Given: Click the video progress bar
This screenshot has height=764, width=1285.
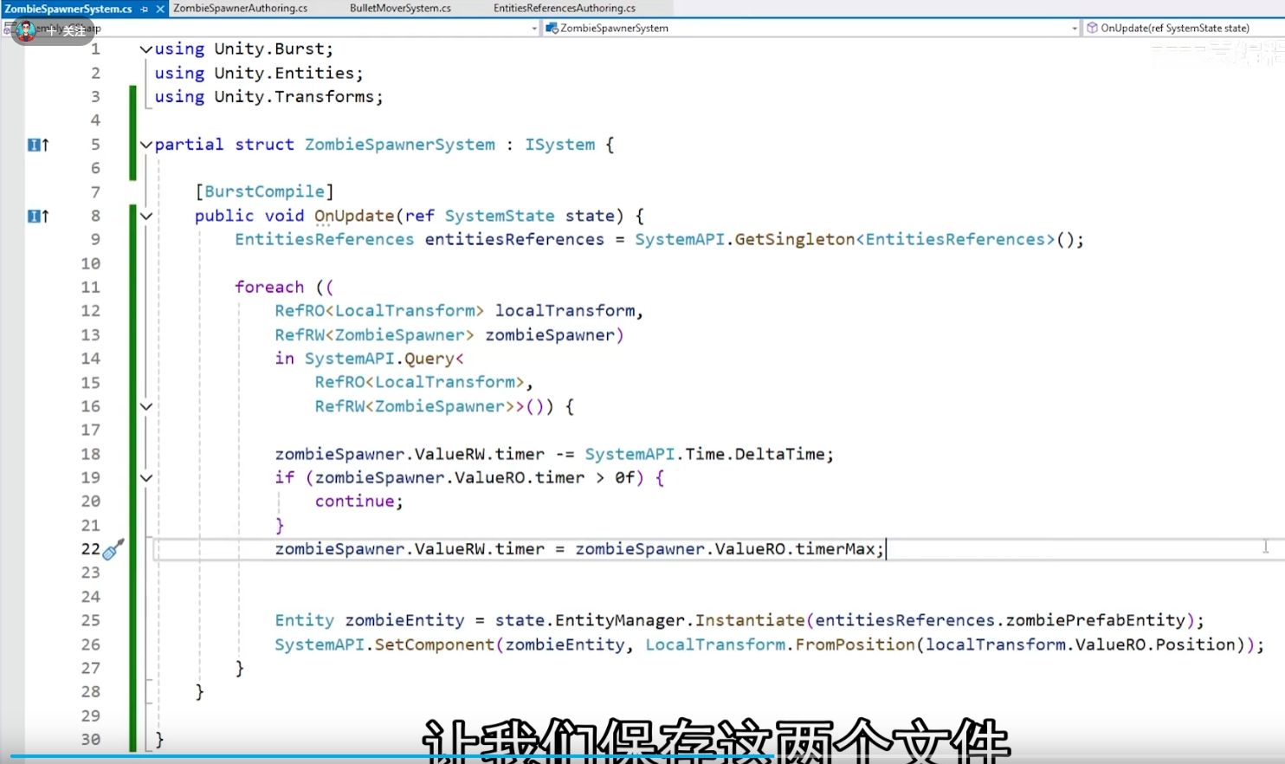Looking at the screenshot, I should pos(642,757).
